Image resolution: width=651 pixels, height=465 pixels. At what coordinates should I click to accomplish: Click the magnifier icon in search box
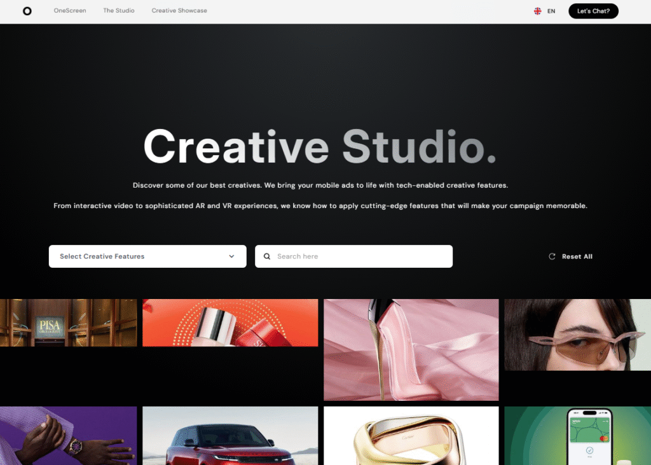[x=267, y=256]
